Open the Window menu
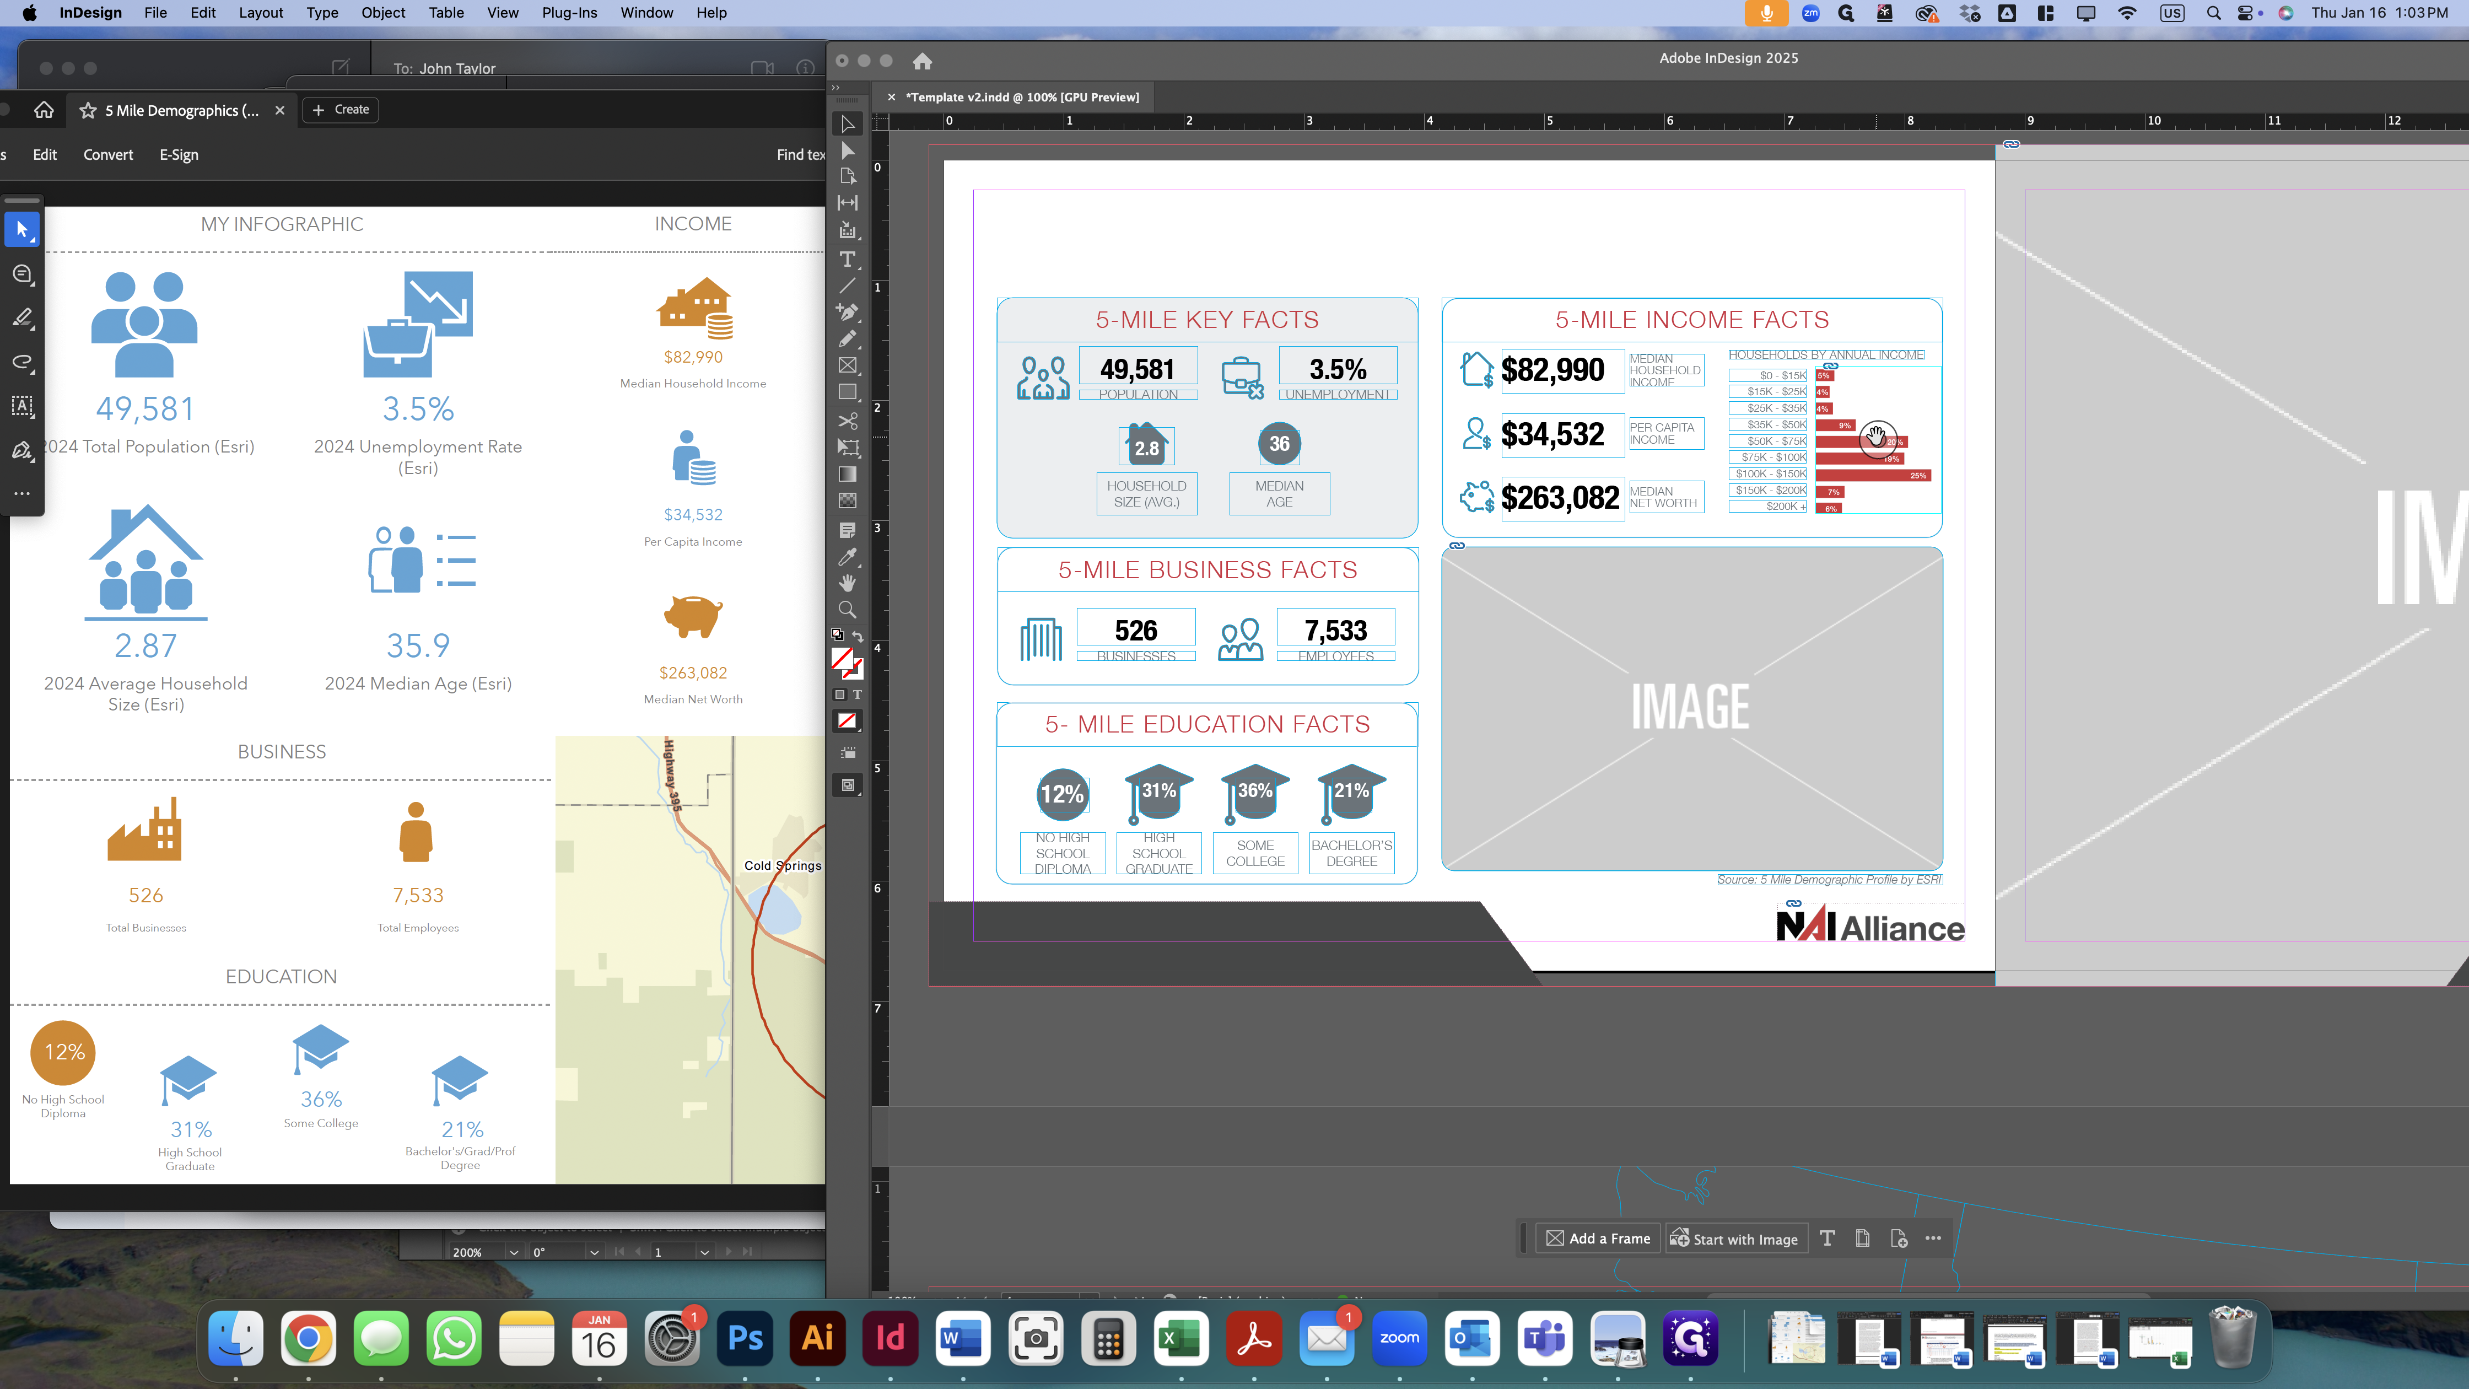 (x=647, y=13)
